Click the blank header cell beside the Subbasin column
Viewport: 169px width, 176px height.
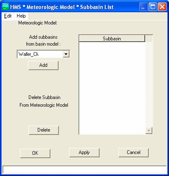point(149,39)
